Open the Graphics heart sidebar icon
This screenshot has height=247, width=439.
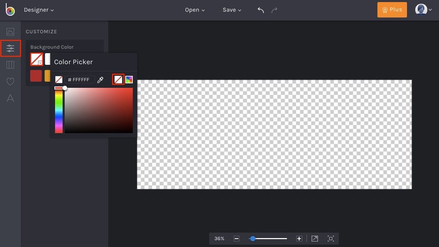point(11,82)
